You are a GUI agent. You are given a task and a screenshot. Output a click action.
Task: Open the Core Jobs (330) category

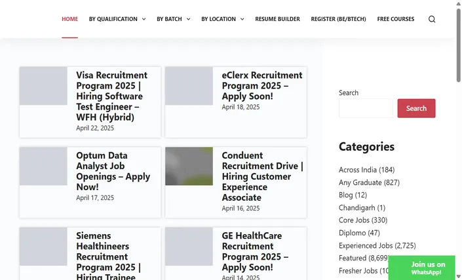coord(363,220)
